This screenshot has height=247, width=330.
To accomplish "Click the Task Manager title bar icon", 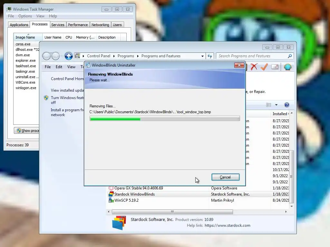I will coord(9,9).
